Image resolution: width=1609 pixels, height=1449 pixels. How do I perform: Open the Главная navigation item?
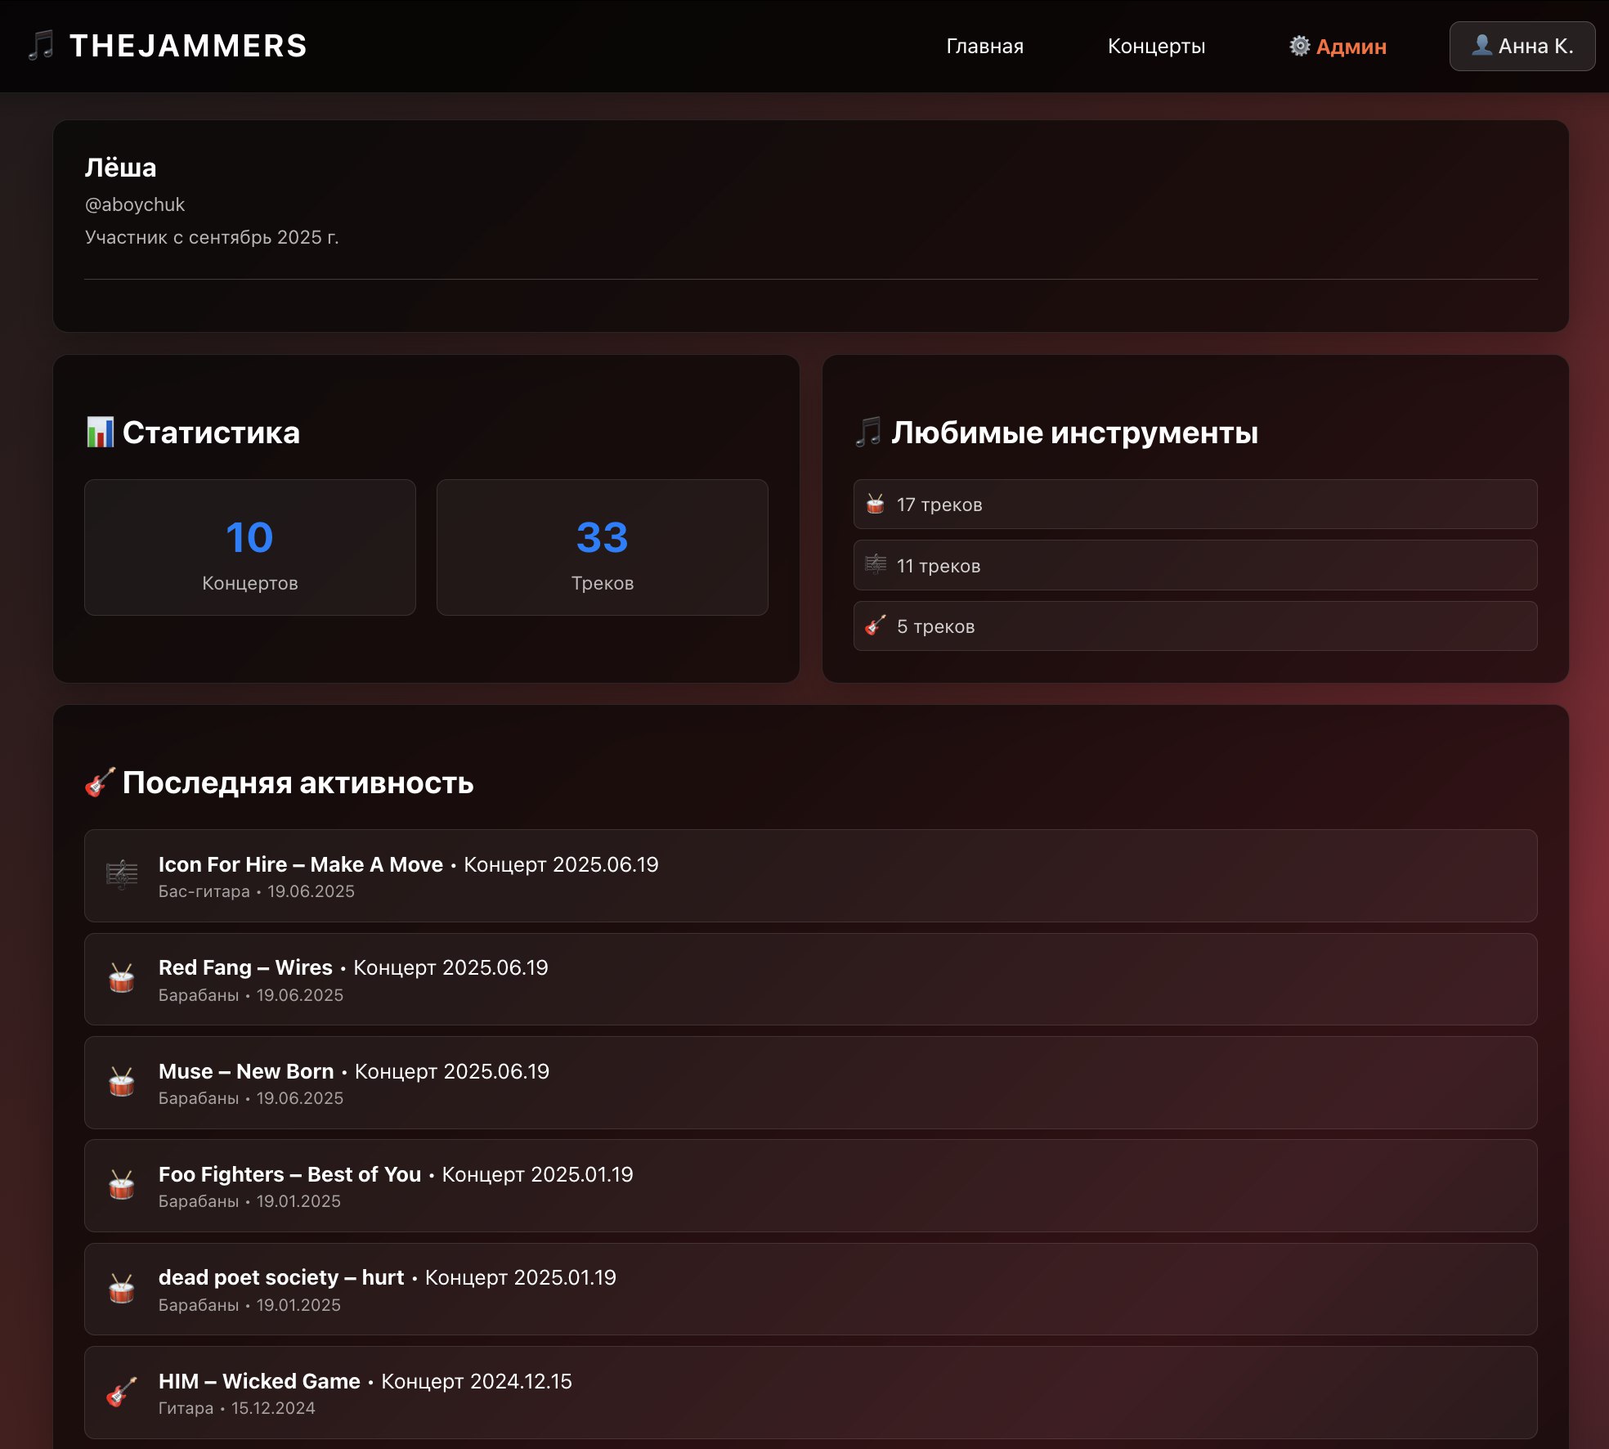(x=984, y=47)
